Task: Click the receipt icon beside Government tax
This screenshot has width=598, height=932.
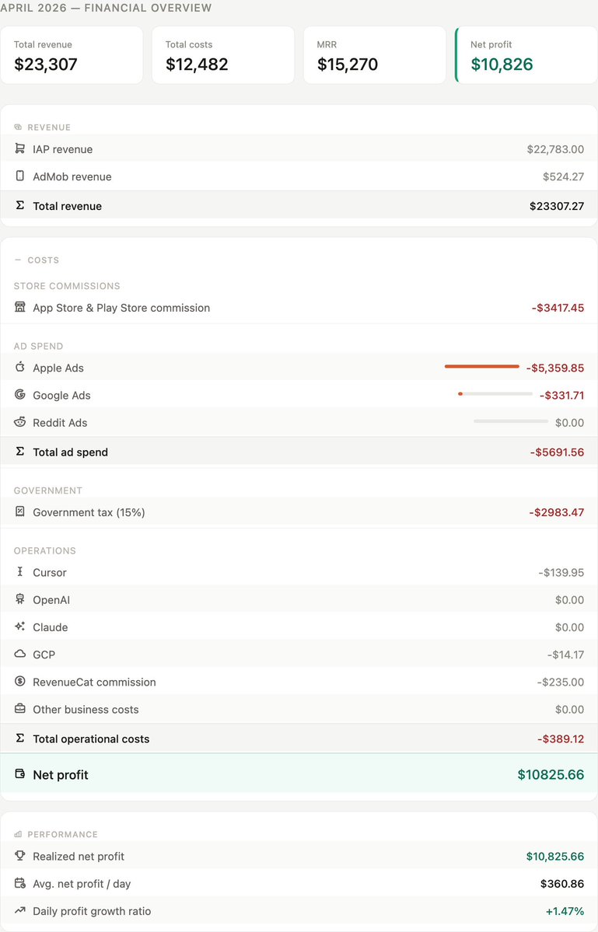Action: [19, 511]
